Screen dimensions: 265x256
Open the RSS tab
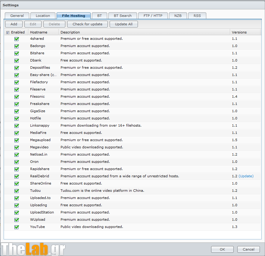click(197, 16)
